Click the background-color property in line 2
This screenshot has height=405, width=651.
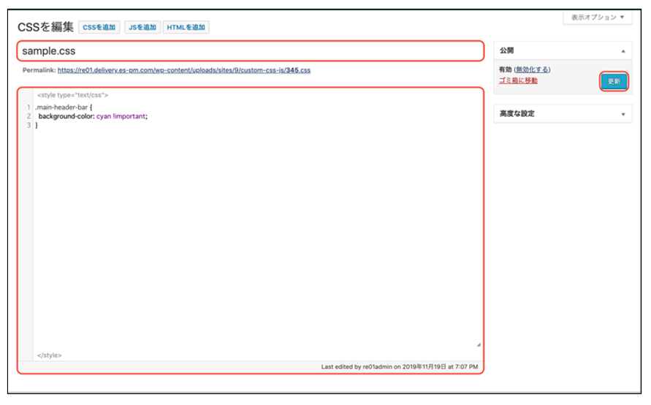click(x=66, y=116)
